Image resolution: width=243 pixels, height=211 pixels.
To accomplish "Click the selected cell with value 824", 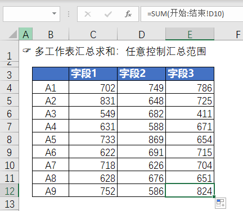I will pyautogui.click(x=190, y=190).
